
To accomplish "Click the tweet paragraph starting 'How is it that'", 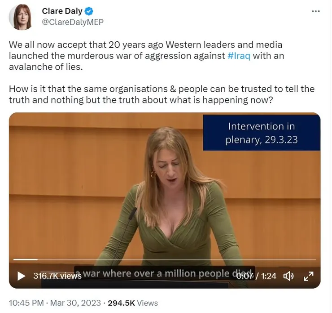I will pos(162,94).
